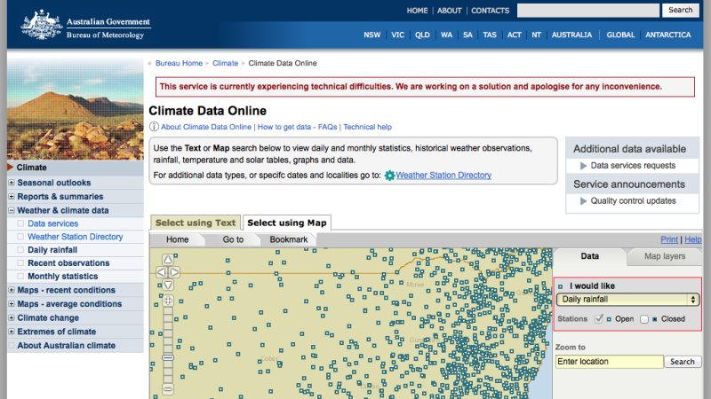Open the Technical help link
Viewport: 711px width, 399px height.
367,127
